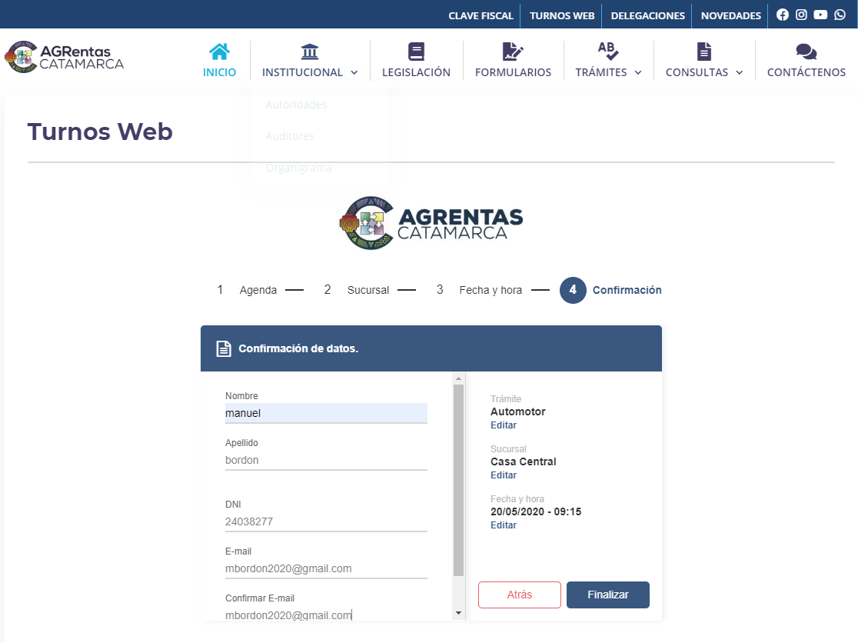This screenshot has width=858, height=643.
Task: Open the Novedades top link
Action: [x=731, y=15]
